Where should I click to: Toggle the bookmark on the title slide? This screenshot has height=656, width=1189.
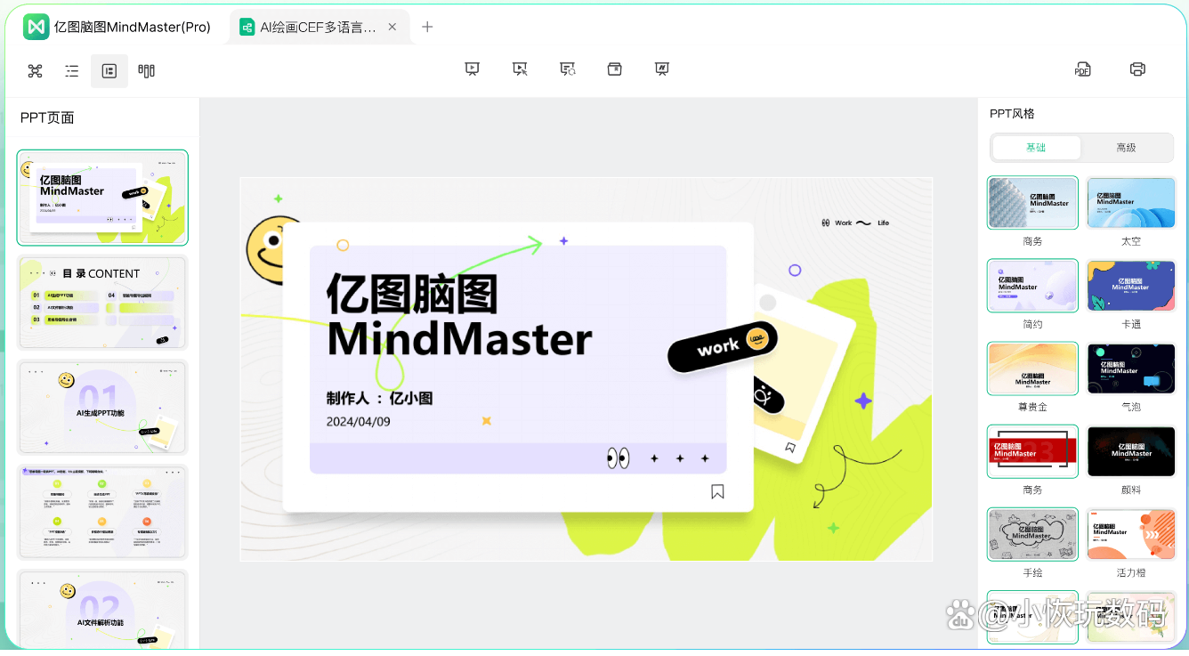click(x=717, y=490)
